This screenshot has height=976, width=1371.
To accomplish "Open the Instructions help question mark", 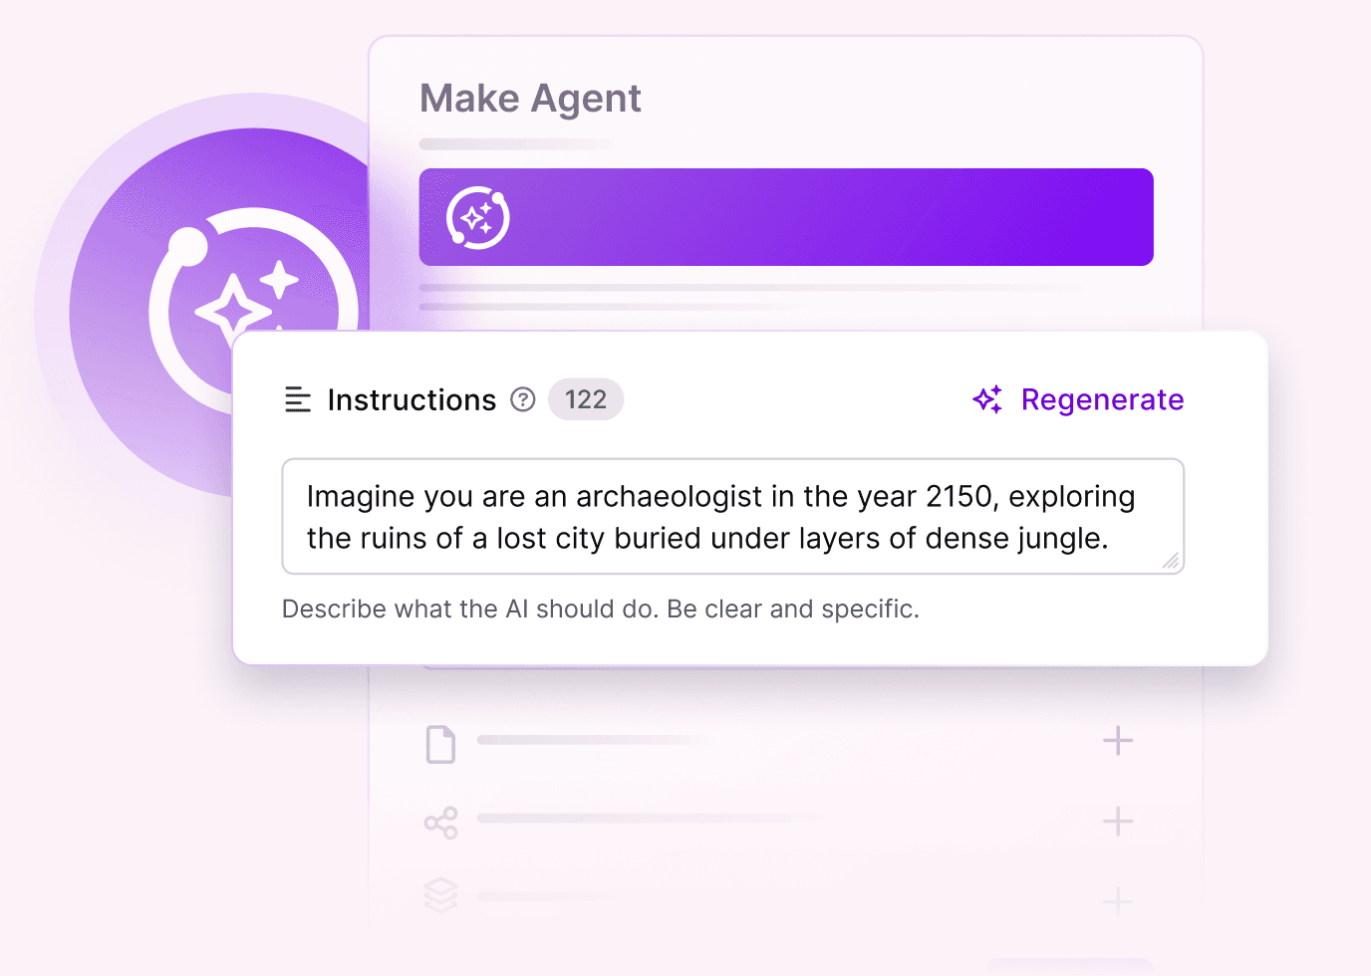I will pyautogui.click(x=523, y=399).
